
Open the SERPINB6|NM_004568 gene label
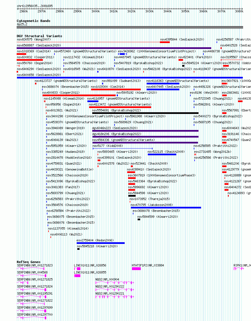tap(32, 272)
